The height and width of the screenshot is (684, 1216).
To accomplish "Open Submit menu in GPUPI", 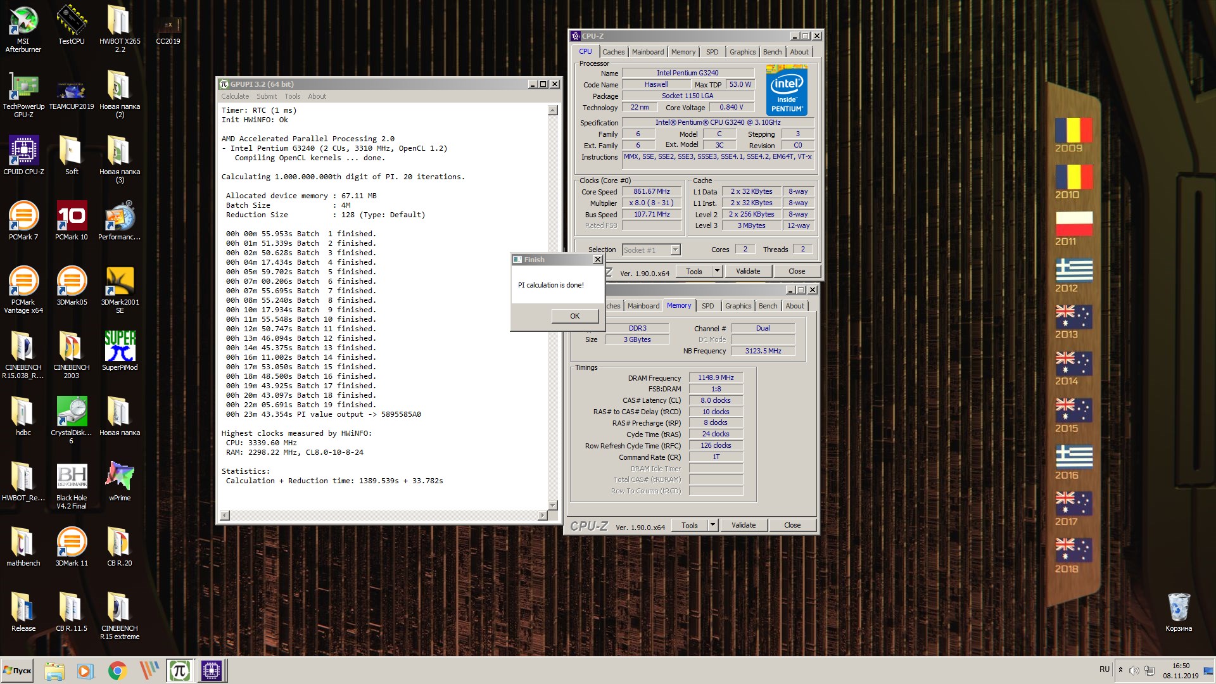I will pyautogui.click(x=267, y=96).
